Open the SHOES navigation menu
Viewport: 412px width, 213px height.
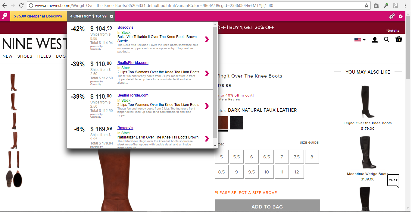[x=25, y=56]
